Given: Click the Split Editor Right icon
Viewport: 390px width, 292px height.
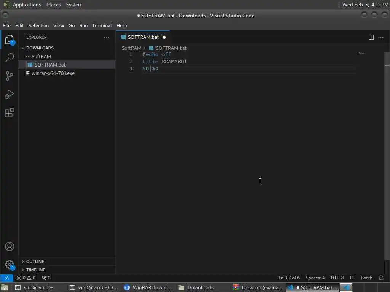Looking at the screenshot, I should point(371,37).
